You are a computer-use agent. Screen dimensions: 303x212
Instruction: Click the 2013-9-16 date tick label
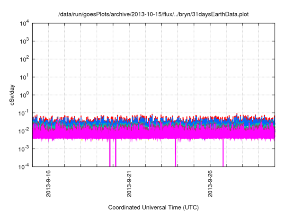point(48,184)
